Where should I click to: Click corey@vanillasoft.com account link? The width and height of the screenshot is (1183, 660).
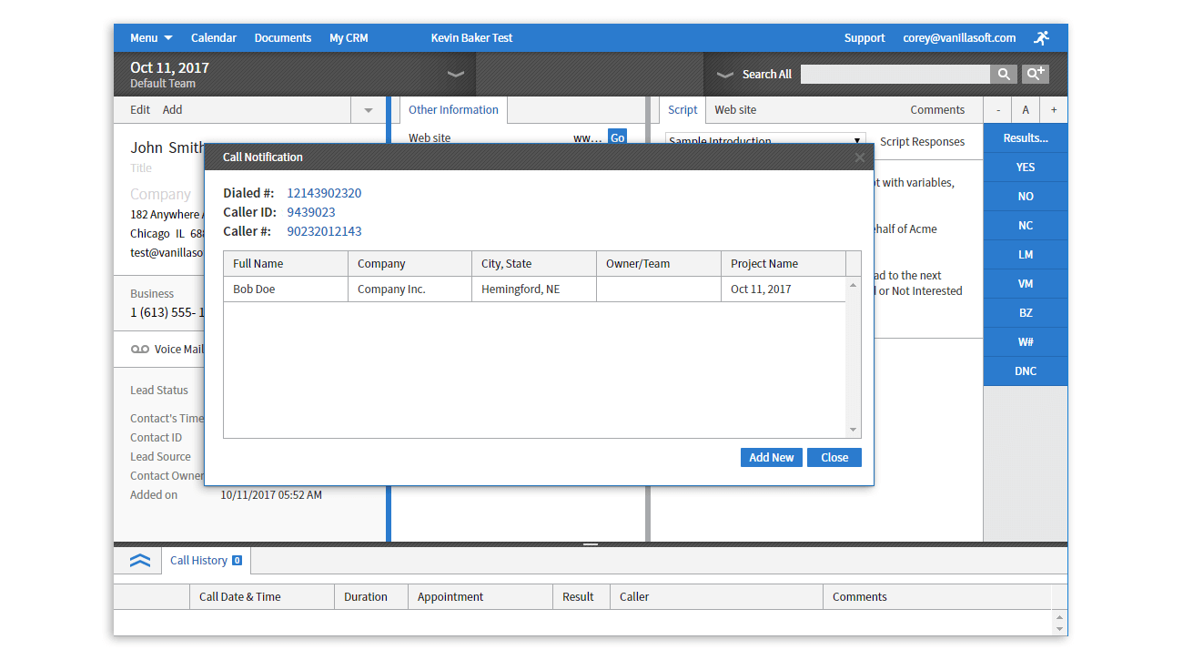[959, 37]
